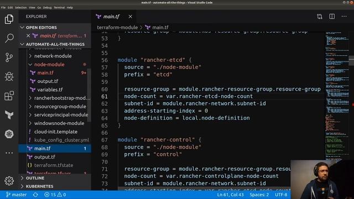Open the Debug view icon

click(x=9, y=76)
